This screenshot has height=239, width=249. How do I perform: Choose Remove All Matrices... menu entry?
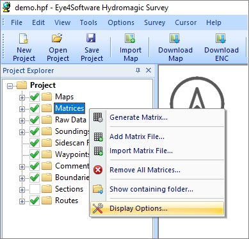[x=157, y=170]
